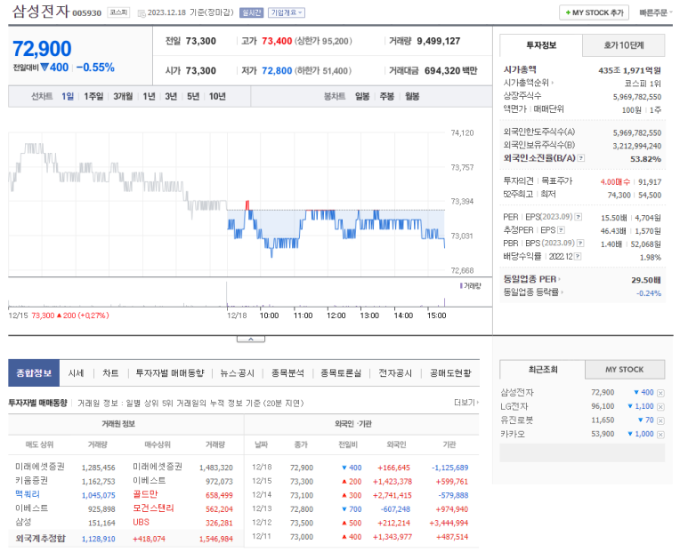Select the 1일 line chart period

click(68, 96)
